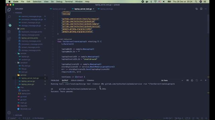The height and width of the screenshot is (120, 215).
Task: Open storage_message.pb.go in explorer
Action: (x=31, y=26)
